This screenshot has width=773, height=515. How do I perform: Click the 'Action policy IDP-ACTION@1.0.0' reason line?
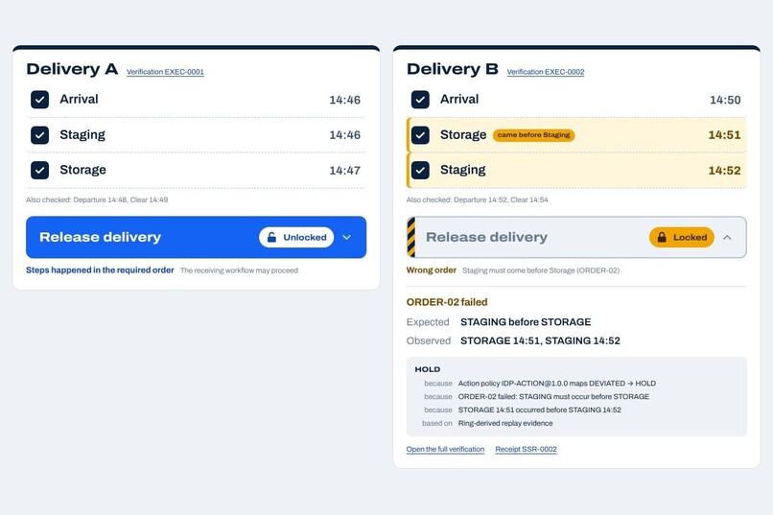(x=557, y=384)
